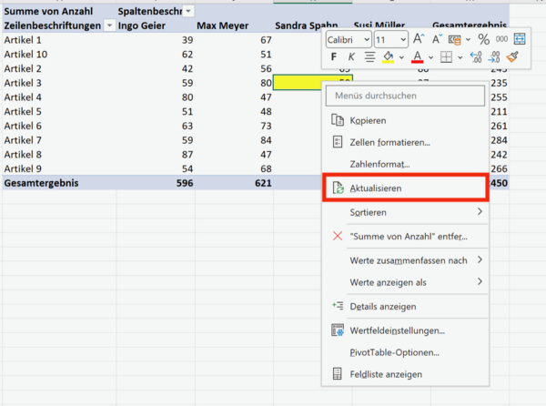This screenshot has height=406, width=546.
Task: Select the format painter brush
Action: click(512, 56)
